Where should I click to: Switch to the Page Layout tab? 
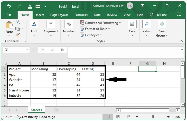tap(59, 15)
